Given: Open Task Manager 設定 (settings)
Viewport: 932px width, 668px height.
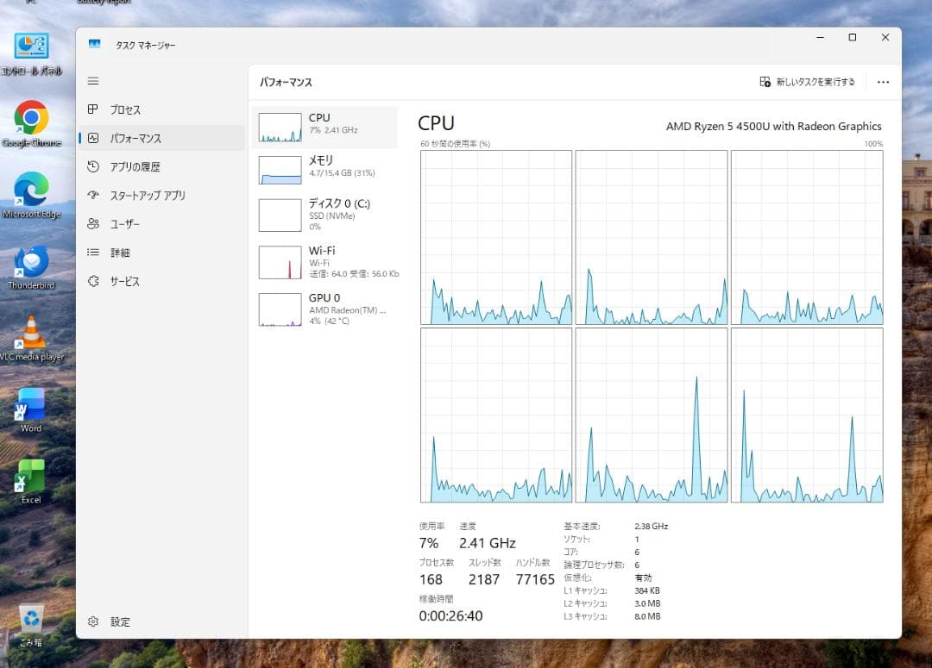Looking at the screenshot, I should [119, 621].
